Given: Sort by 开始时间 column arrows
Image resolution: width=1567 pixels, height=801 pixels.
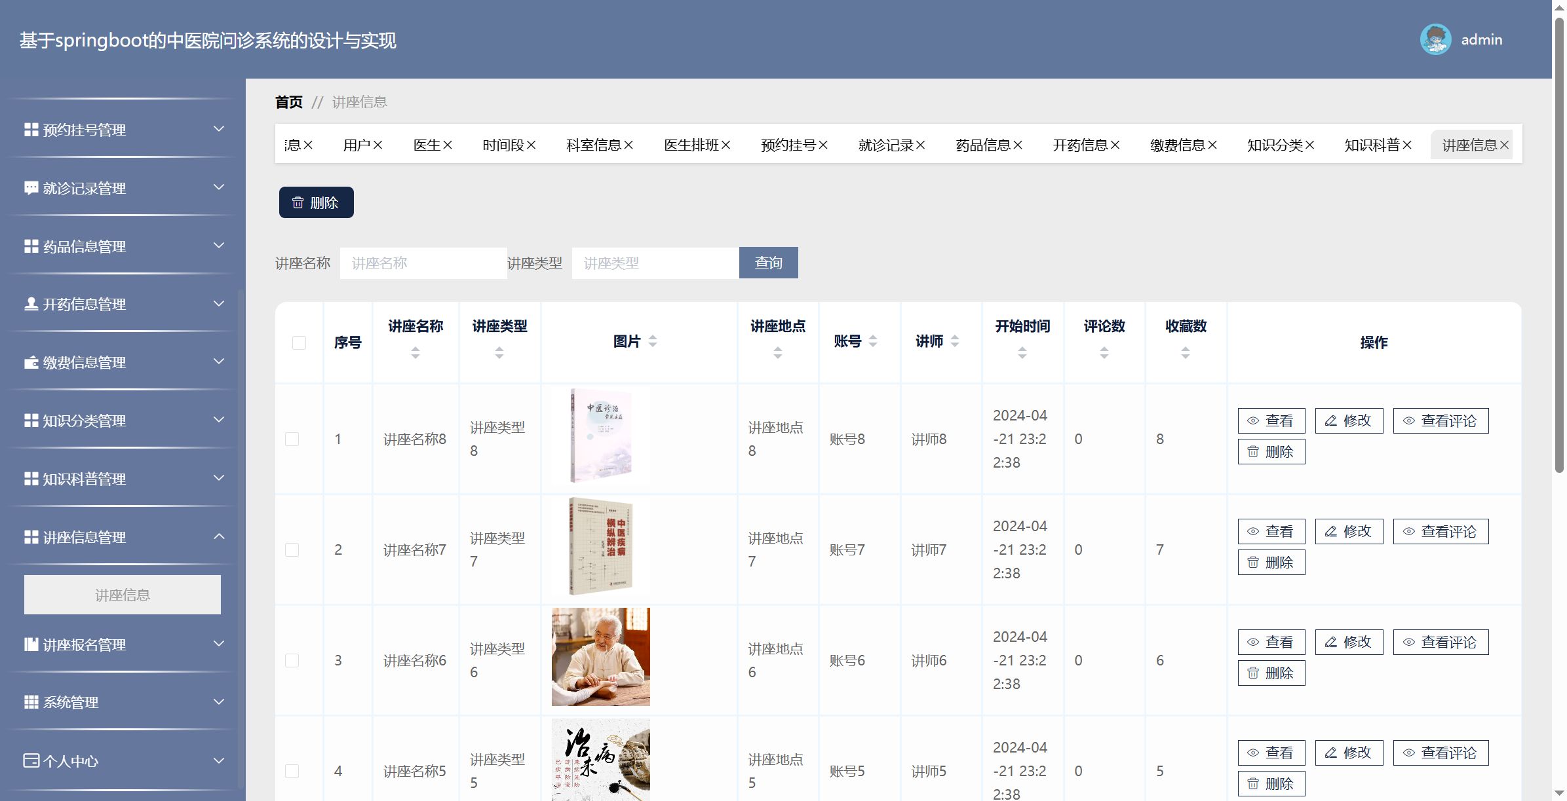Looking at the screenshot, I should click(x=1022, y=353).
